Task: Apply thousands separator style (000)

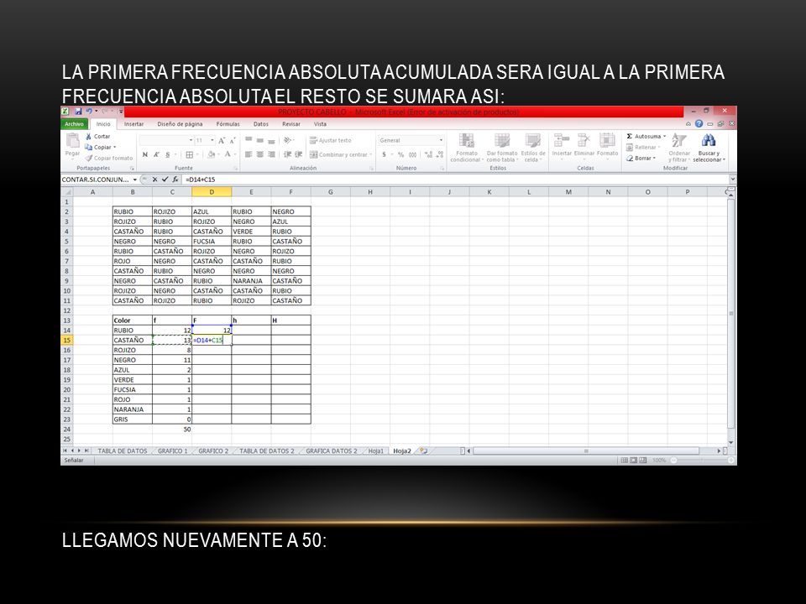Action: point(412,154)
